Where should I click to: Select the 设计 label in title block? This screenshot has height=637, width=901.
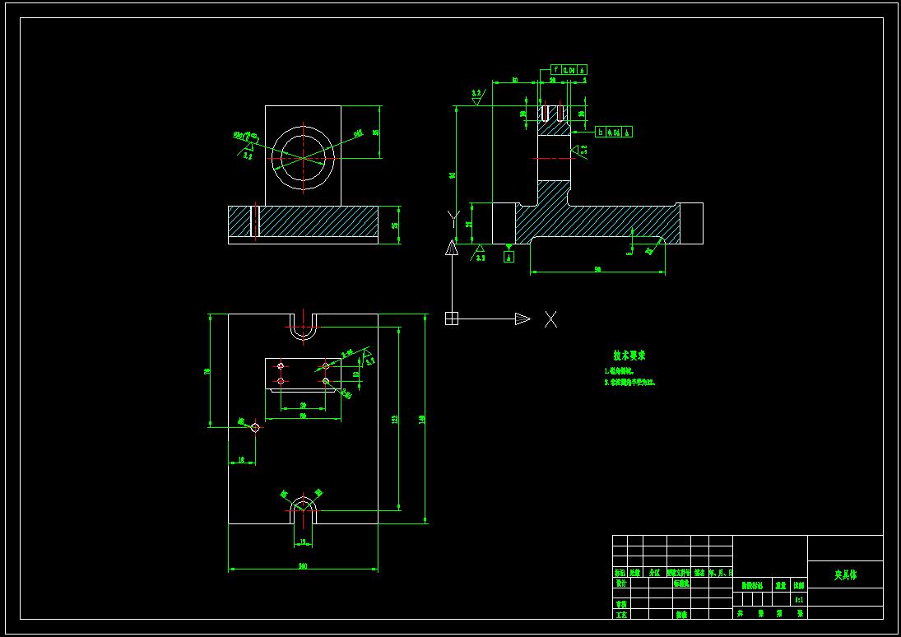point(621,583)
